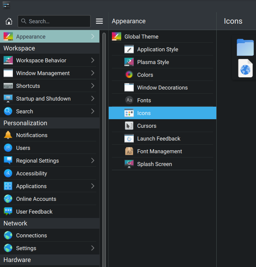
Task: Expand Applications chevron
Action: click(x=93, y=186)
